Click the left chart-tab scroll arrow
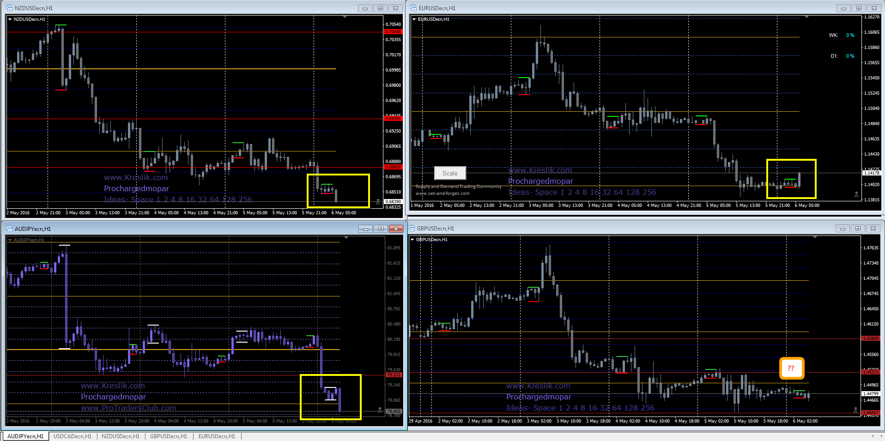 click(x=873, y=436)
